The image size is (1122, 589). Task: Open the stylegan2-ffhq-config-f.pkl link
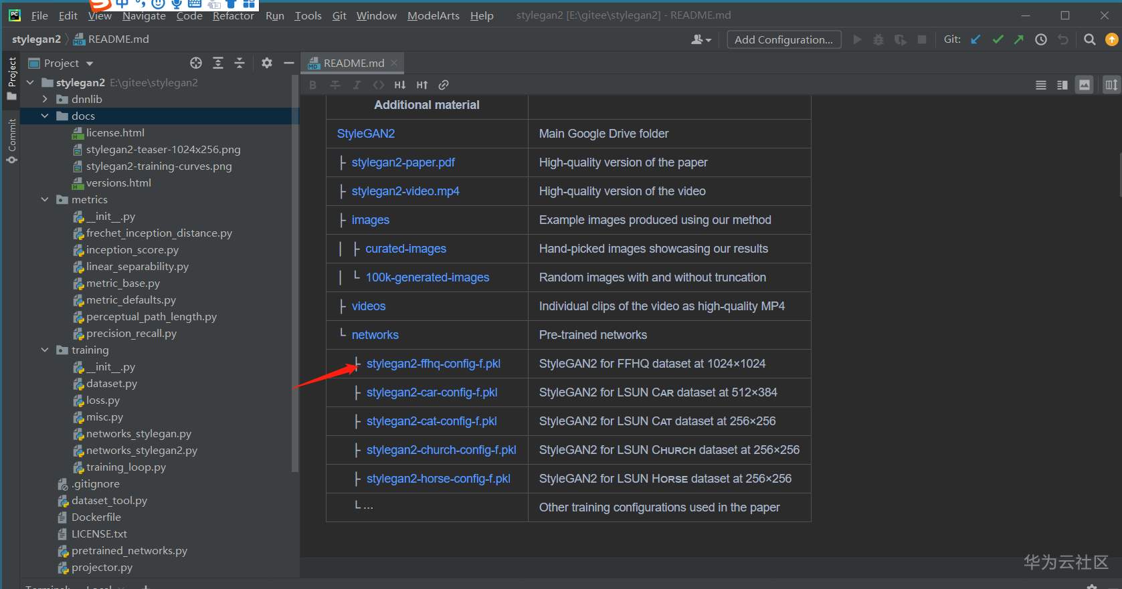pyautogui.click(x=433, y=364)
